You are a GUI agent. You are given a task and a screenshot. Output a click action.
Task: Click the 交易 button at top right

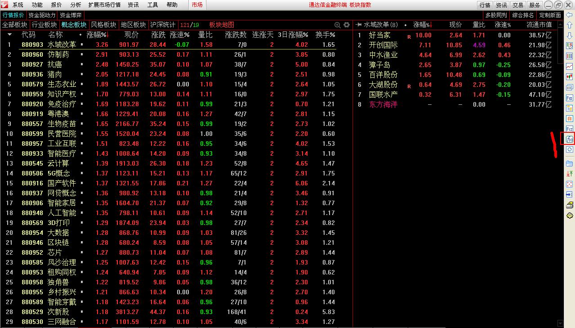518,5
